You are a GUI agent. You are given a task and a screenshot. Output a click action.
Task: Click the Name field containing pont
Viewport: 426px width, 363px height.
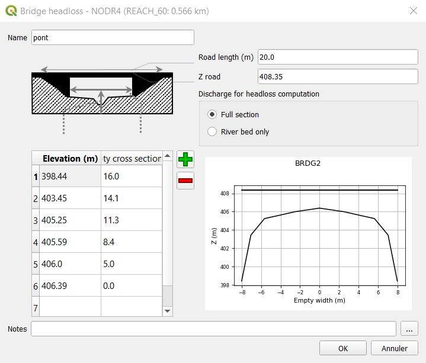[x=113, y=37]
